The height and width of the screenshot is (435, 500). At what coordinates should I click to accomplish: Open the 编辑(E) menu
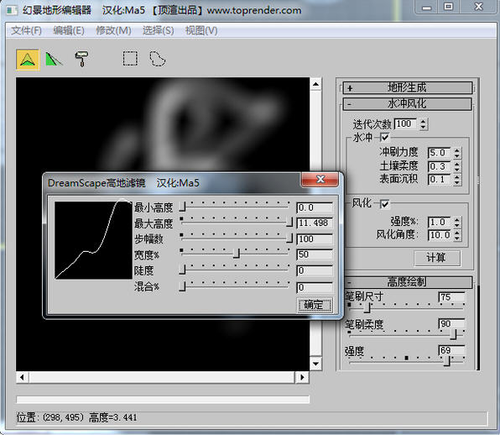pos(69,30)
